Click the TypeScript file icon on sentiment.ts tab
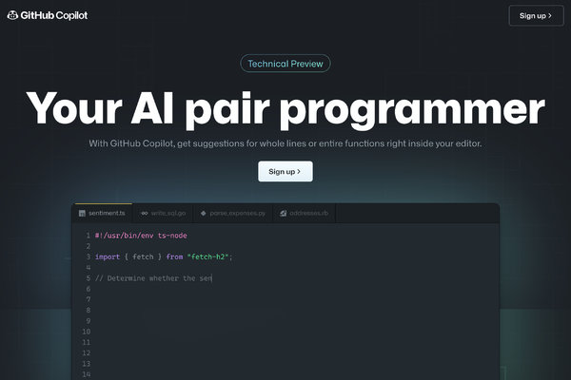 pos(82,213)
